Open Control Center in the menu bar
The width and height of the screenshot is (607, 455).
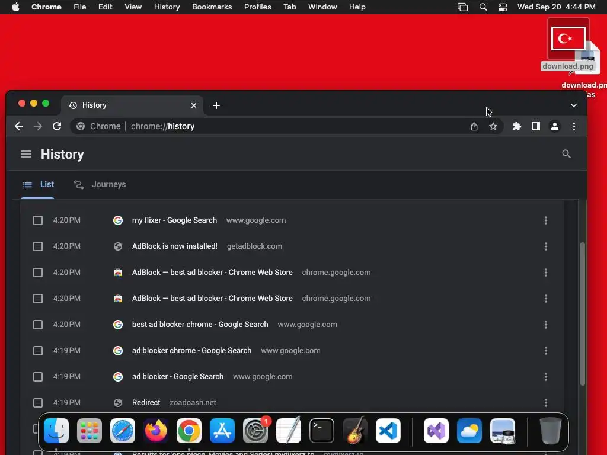coord(502,7)
